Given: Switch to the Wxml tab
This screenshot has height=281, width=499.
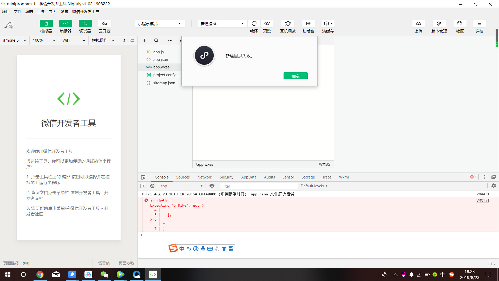Looking at the screenshot, I should point(344,177).
